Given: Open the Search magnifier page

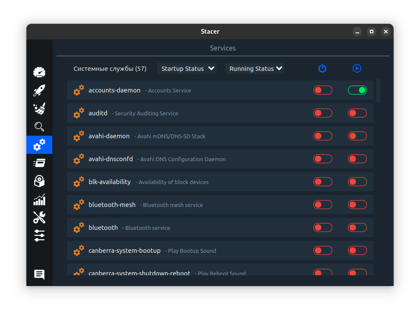Looking at the screenshot, I should coord(39,127).
